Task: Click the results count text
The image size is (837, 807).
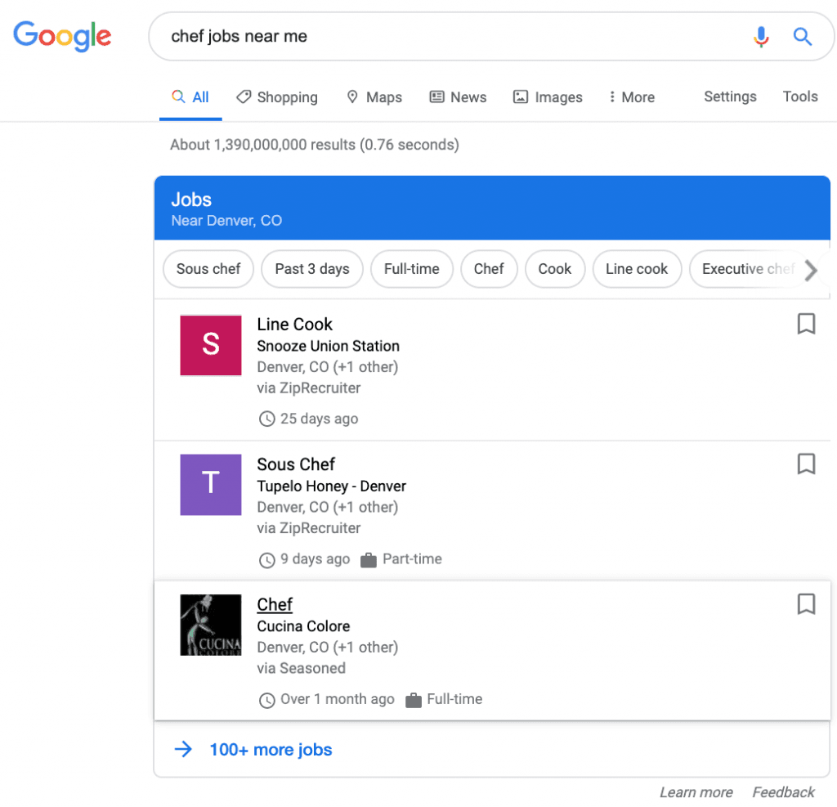Action: tap(315, 145)
